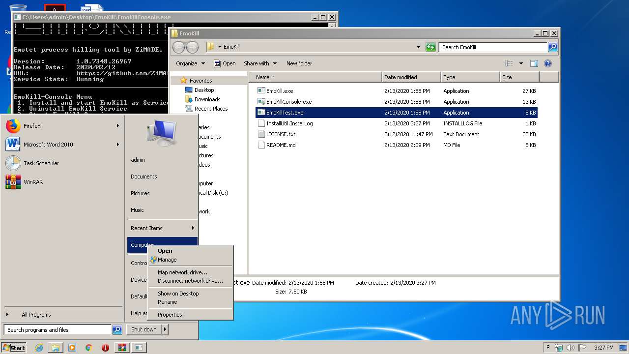Click the Explorer forward navigation arrow
Screen dimensions: 629x354
(x=192, y=47)
